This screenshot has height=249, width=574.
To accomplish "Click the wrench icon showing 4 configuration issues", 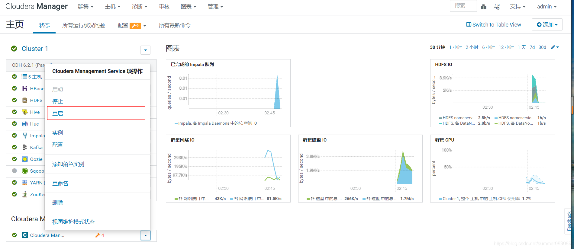I will click(x=98, y=235).
